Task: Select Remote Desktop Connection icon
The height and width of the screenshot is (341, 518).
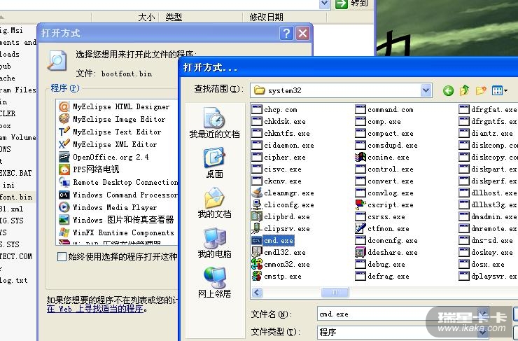Action: pyautogui.click(x=64, y=182)
